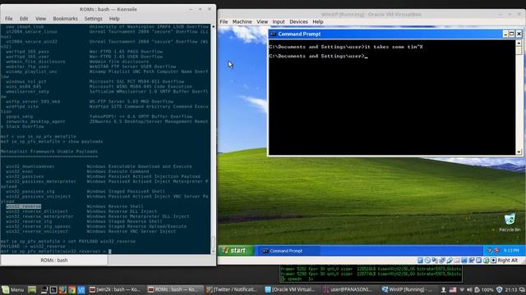Open the network applet in Linux tray
Viewport: 526px width, 295px height.
pyautogui.click(x=462, y=289)
